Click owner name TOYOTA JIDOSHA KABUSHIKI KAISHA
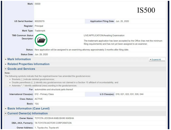The width and height of the screenshot is (171, 130). [x=54, y=118]
